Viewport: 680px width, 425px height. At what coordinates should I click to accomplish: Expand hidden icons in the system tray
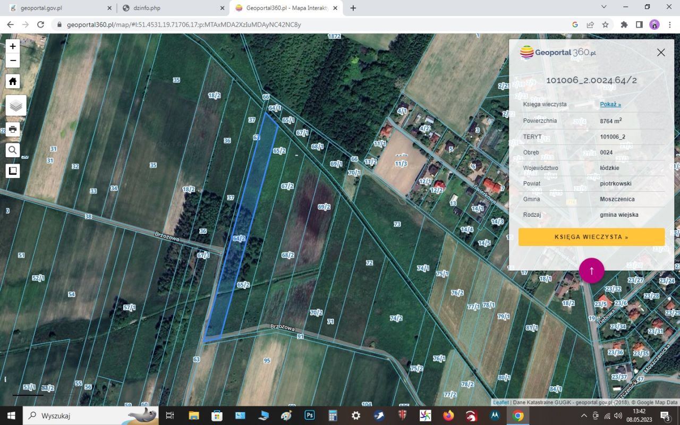pos(583,416)
